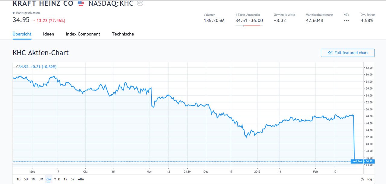Click the KGV label
Viewport: 386px width, 184px height.
(346, 15)
